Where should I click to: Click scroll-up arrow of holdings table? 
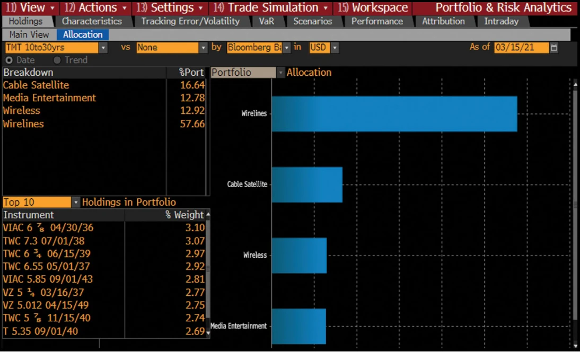click(208, 215)
